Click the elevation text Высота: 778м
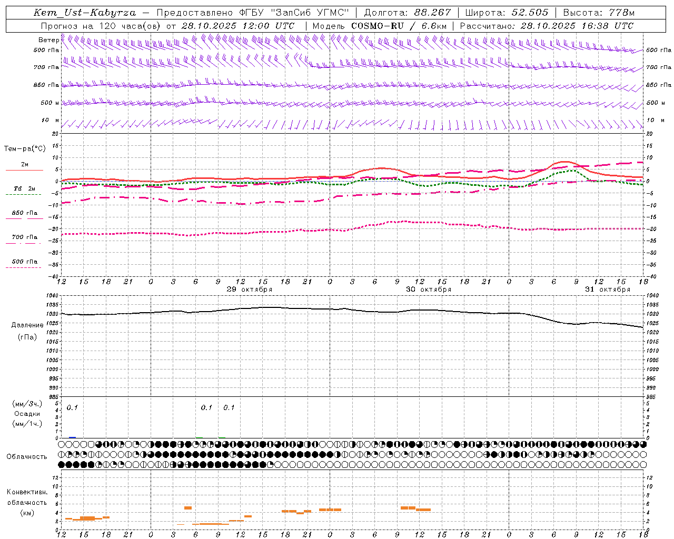Screen dimensions: 674x539 coord(599,13)
